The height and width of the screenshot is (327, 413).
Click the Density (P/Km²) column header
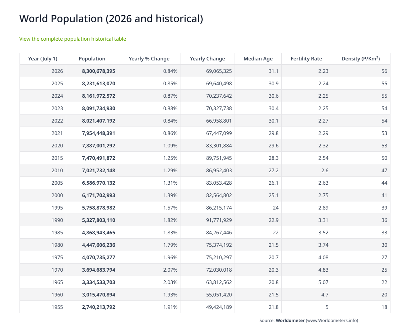coord(361,58)
